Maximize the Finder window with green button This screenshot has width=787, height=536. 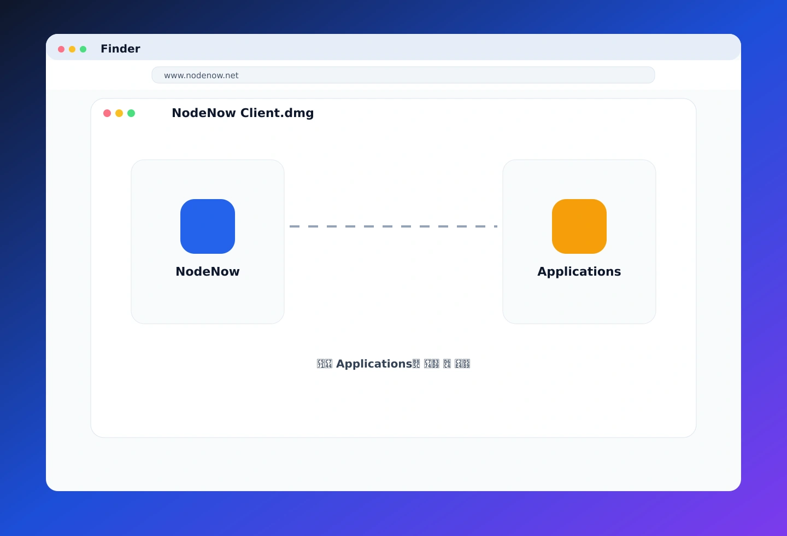pos(83,49)
